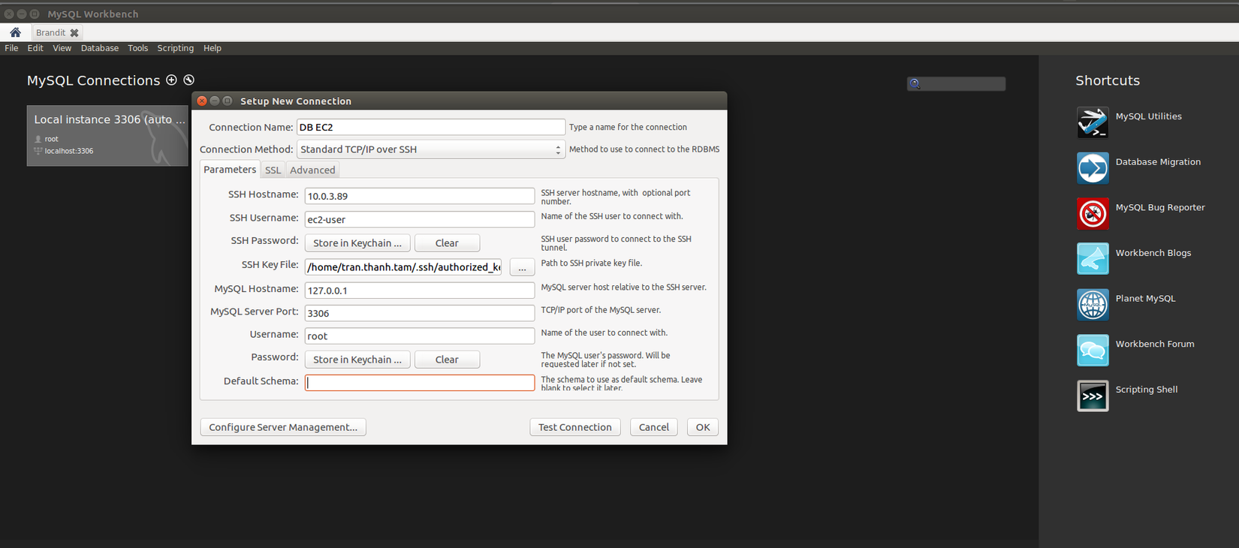Click the Workbench Blogs label
This screenshot has width=1239, height=548.
tap(1153, 253)
